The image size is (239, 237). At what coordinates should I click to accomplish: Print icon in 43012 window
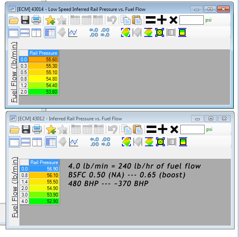37,129
